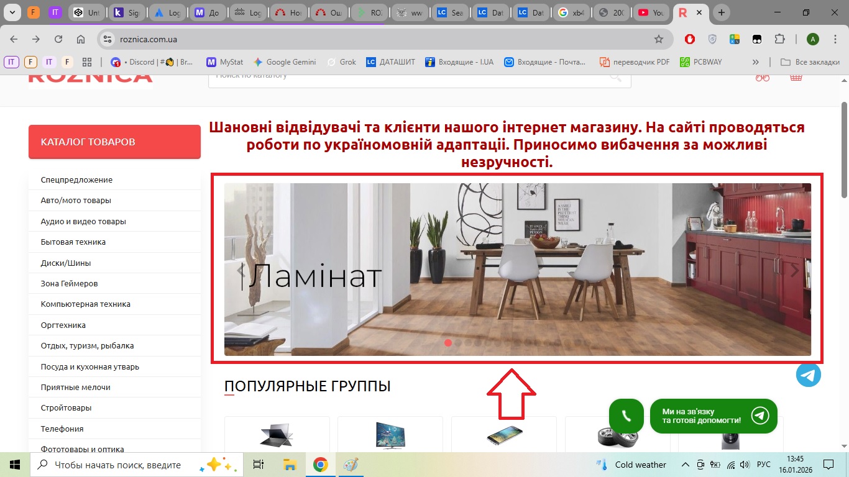Open the product comparison icon in header
The height and width of the screenshot is (477, 849).
(763, 77)
